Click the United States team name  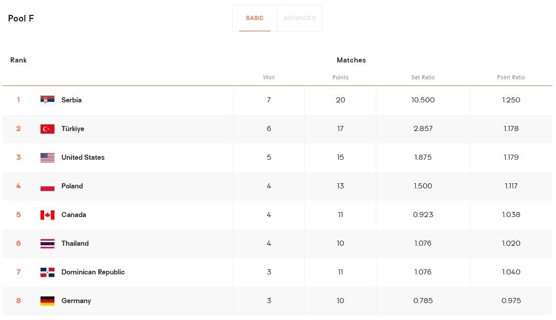coord(83,158)
